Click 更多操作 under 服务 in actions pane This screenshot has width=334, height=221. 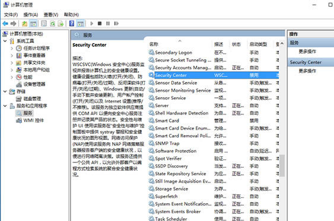click(x=307, y=52)
